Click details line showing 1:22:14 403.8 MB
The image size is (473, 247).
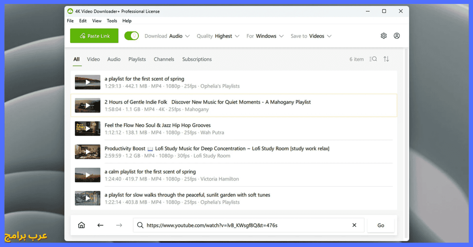(x=172, y=202)
